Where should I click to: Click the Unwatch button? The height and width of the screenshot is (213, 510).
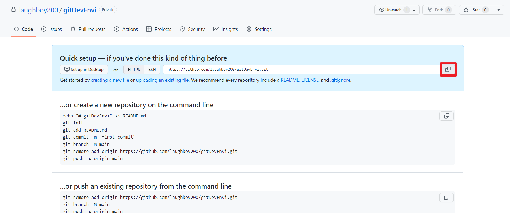(x=397, y=10)
